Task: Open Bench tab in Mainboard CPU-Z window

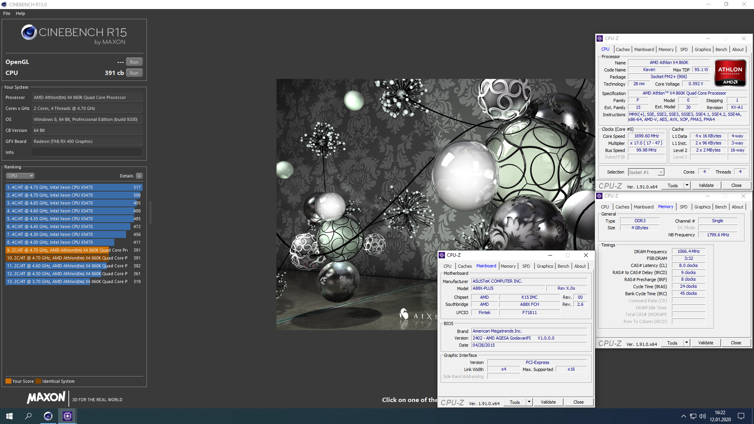Action: tap(563, 266)
